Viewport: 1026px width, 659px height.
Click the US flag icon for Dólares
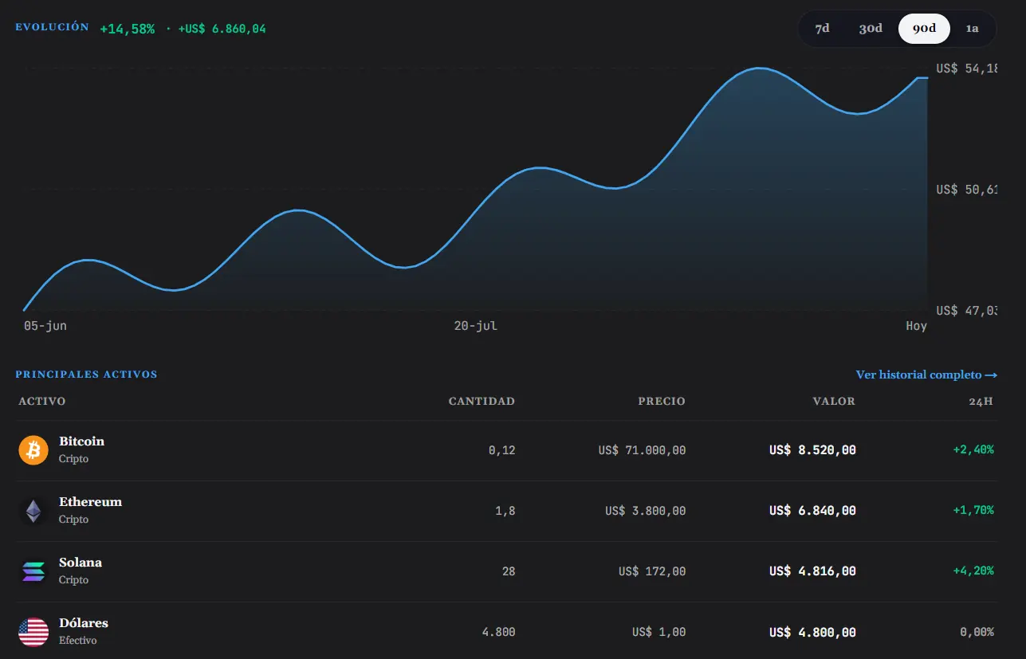tap(33, 632)
